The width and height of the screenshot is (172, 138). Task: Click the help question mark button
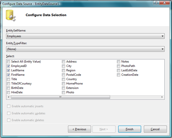coord(156,3)
